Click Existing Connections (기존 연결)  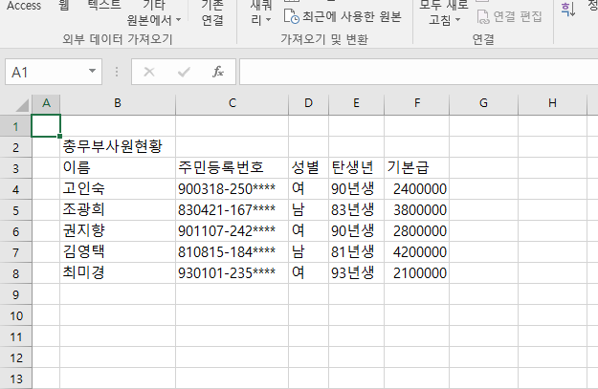click(x=212, y=11)
